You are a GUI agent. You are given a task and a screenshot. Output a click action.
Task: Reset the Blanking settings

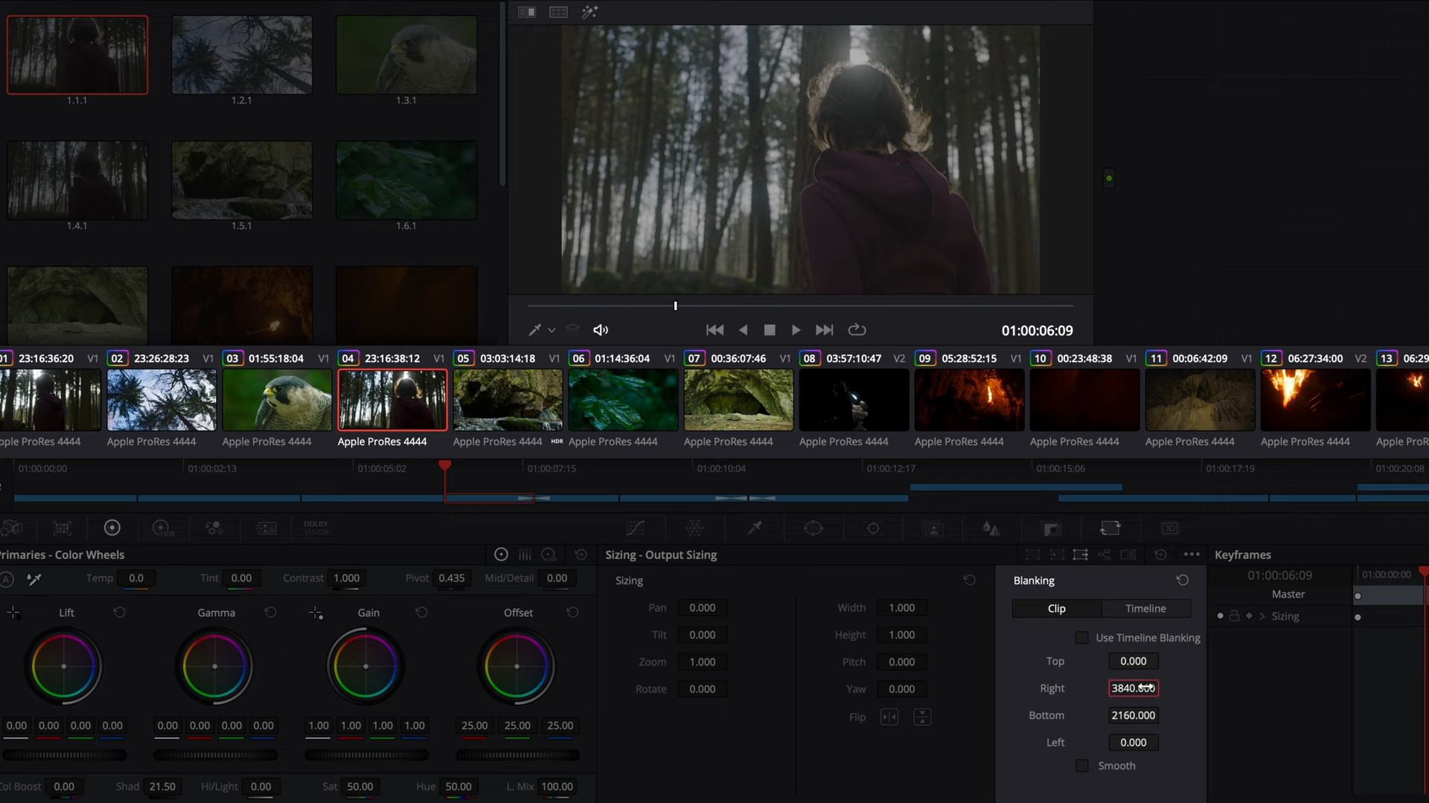(x=1183, y=580)
